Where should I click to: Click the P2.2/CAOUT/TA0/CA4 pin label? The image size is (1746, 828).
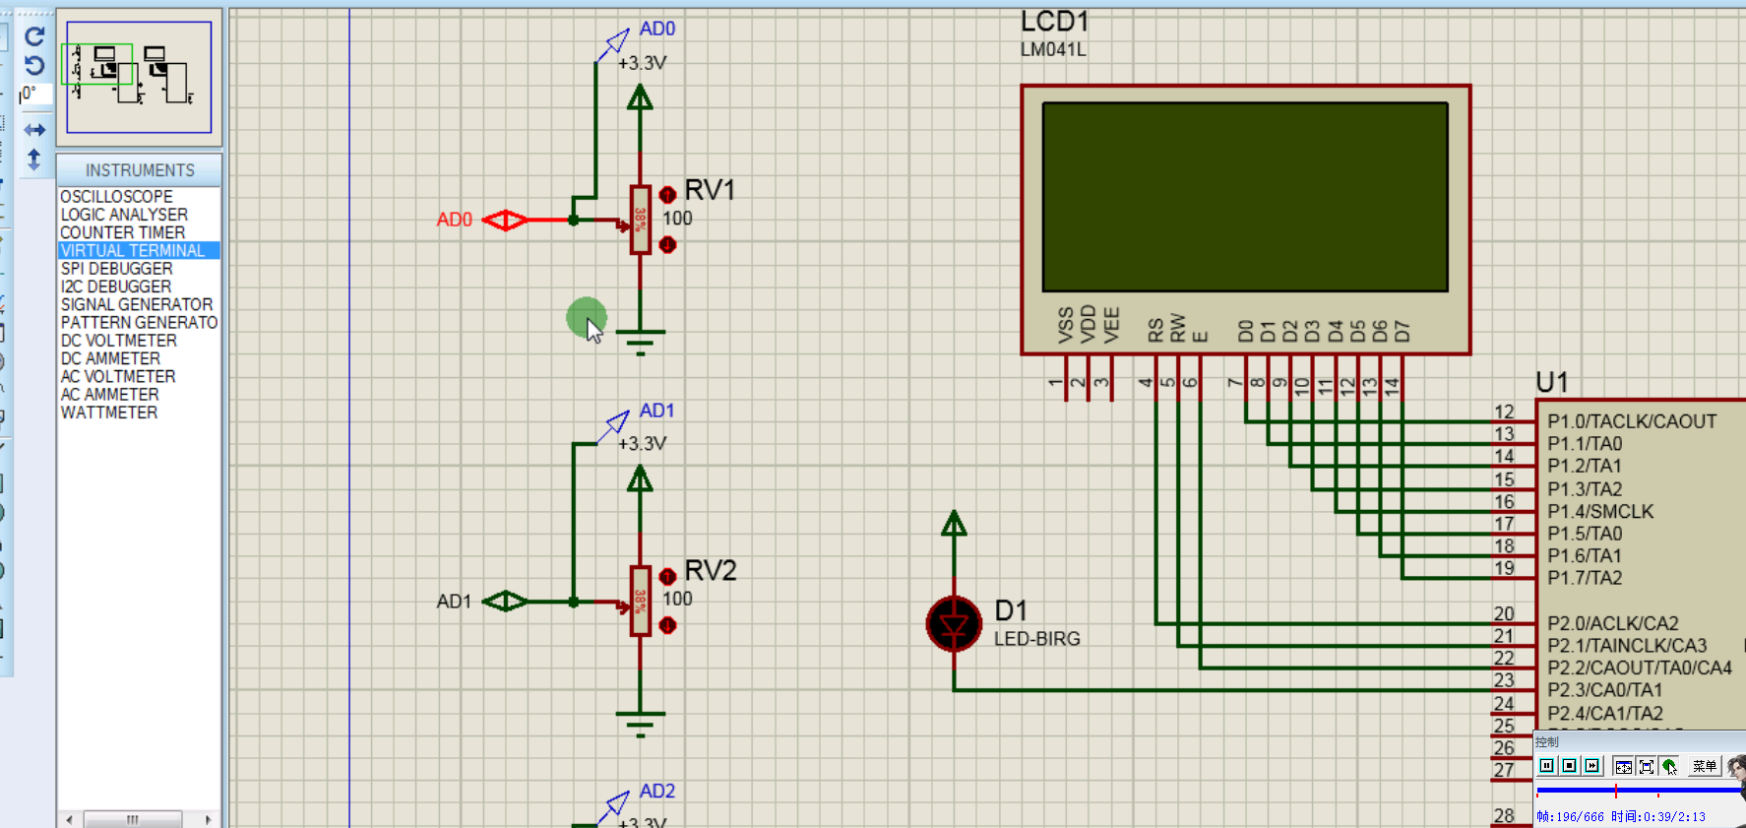(1640, 668)
